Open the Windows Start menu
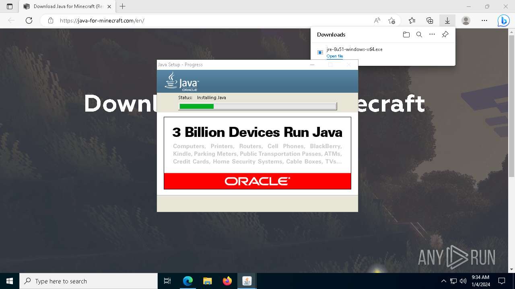The height and width of the screenshot is (289, 515). 10,281
